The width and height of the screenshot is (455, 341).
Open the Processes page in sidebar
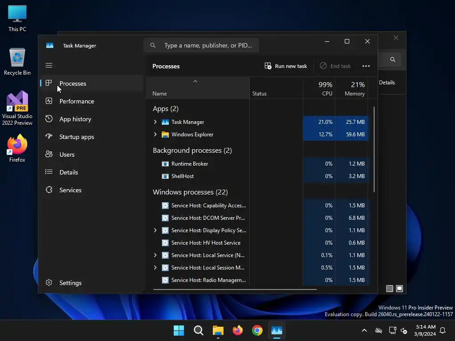click(92, 83)
